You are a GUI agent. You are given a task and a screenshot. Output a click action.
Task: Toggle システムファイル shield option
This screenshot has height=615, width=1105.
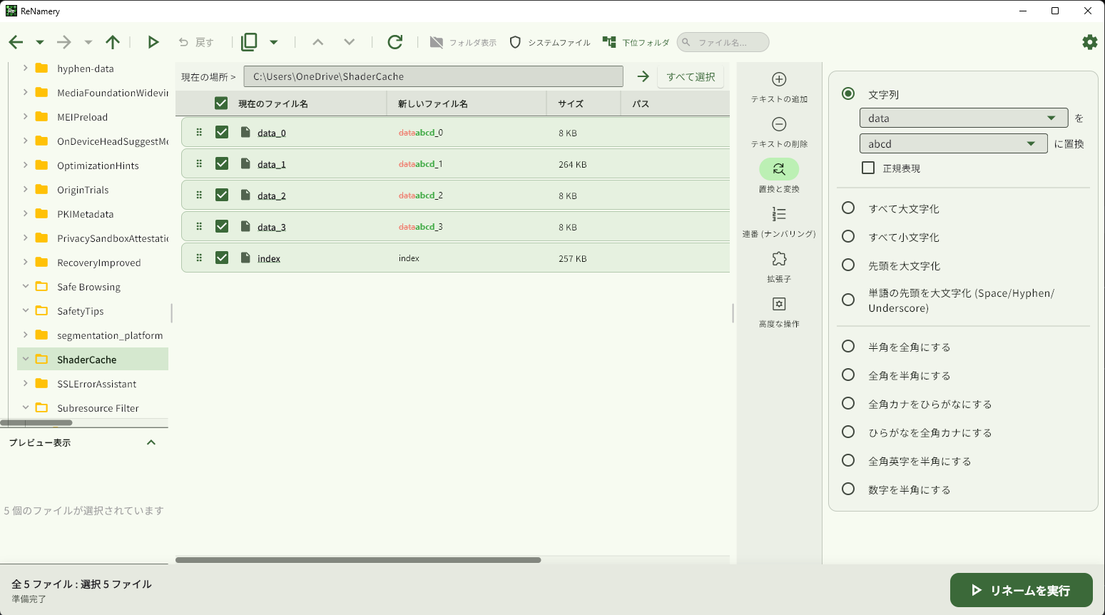click(549, 43)
